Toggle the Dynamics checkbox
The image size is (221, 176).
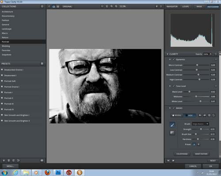pyautogui.click(x=174, y=59)
